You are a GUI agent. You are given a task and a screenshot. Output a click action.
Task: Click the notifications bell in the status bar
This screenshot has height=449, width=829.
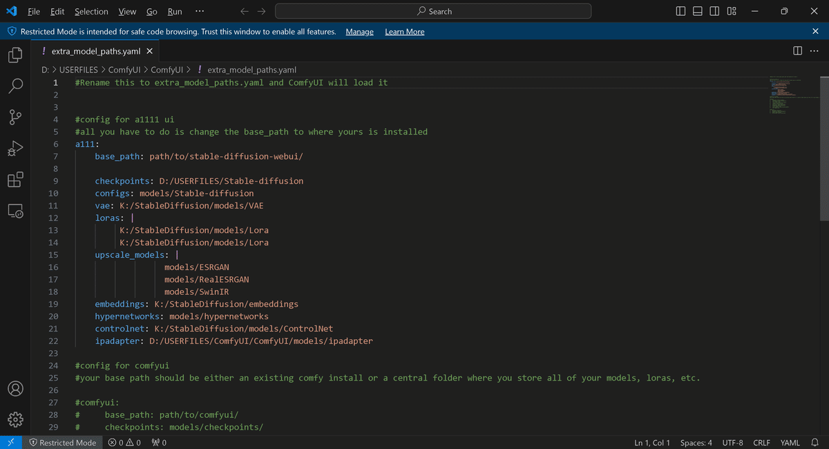point(814,442)
